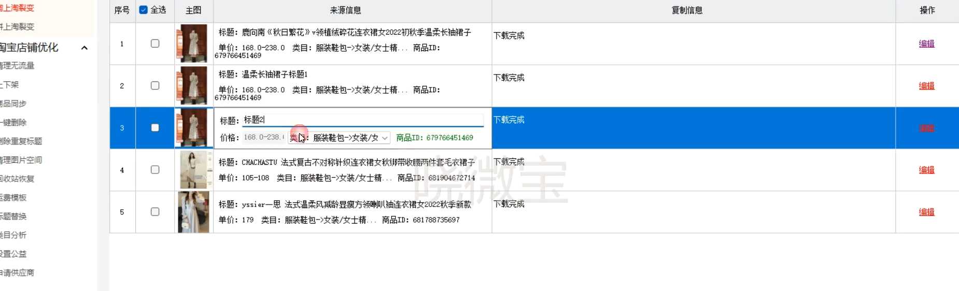This screenshot has height=291, width=959.
Task: Open the 标题替换 sidebar item
Action: (x=13, y=216)
